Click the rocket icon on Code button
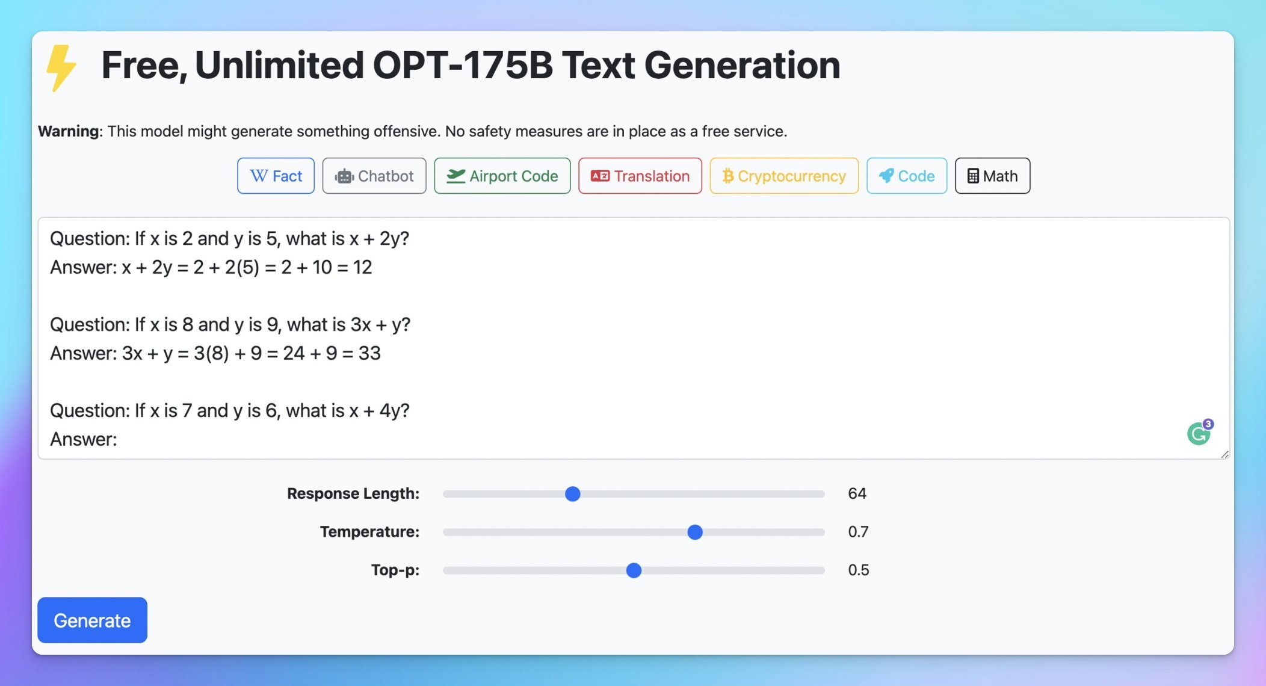 pos(886,176)
